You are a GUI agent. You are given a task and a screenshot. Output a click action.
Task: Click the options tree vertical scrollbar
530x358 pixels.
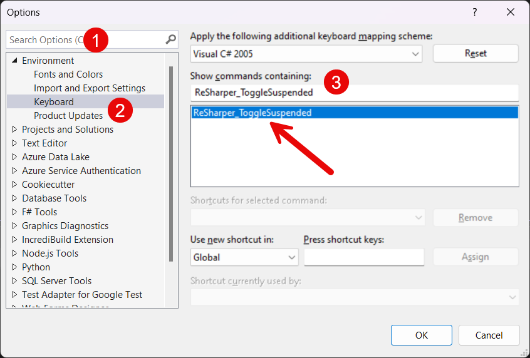171,164
